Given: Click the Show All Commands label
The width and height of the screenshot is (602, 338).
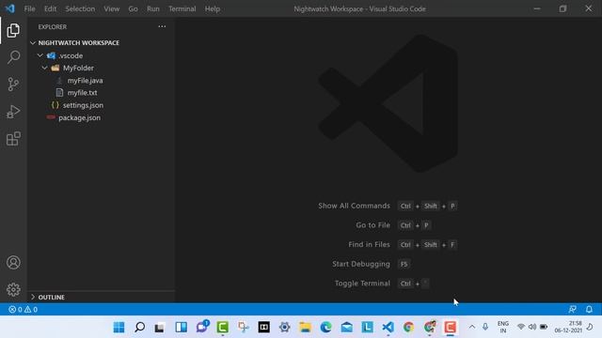Looking at the screenshot, I should click(354, 206).
